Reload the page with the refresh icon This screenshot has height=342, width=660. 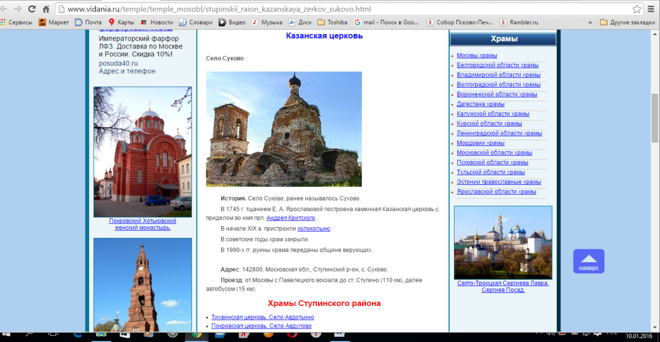pos(32,9)
